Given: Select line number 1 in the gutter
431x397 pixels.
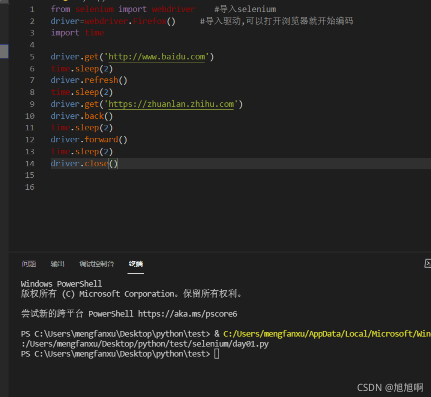Looking at the screenshot, I should (32, 9).
